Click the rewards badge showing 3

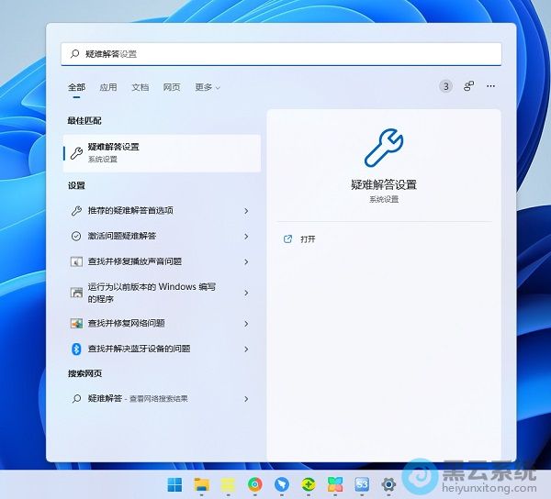pos(445,86)
